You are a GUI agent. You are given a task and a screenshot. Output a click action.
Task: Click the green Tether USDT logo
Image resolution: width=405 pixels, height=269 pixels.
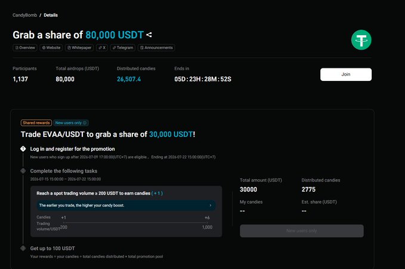point(361,40)
